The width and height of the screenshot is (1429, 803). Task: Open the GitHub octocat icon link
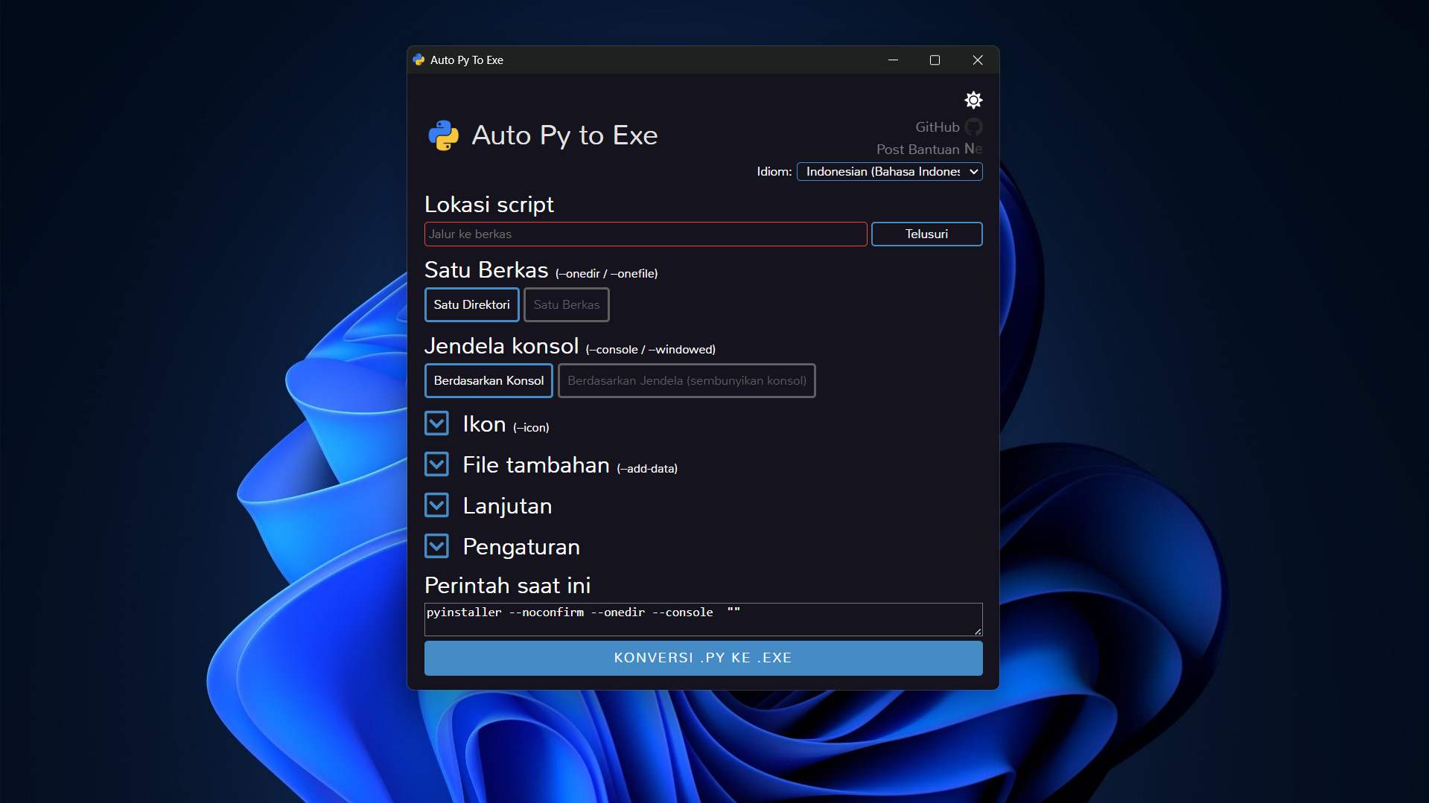973,127
